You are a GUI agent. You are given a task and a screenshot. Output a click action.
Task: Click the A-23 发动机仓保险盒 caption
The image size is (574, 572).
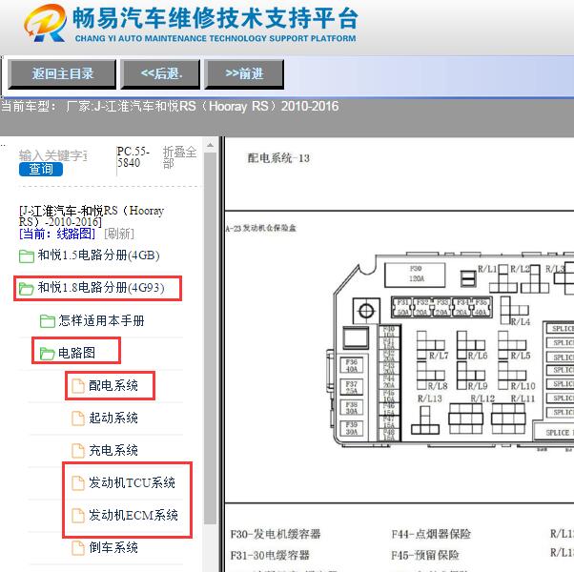pyautogui.click(x=260, y=229)
